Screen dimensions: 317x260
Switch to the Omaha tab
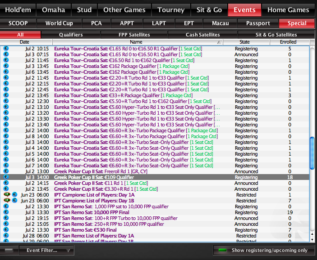pyautogui.click(x=54, y=10)
